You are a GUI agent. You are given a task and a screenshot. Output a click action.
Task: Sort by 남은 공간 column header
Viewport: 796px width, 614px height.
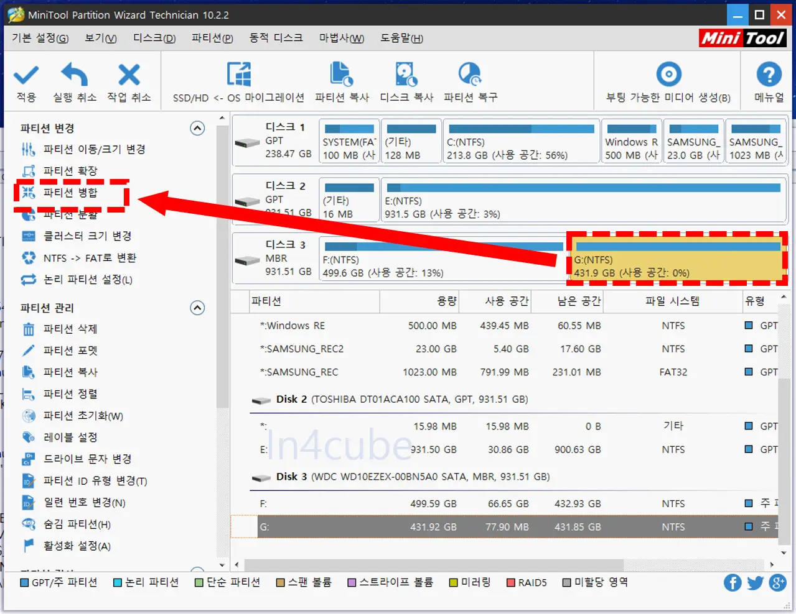567,301
